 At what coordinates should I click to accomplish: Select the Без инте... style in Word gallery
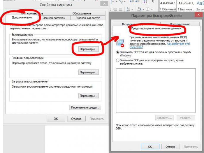tap(186, 6)
